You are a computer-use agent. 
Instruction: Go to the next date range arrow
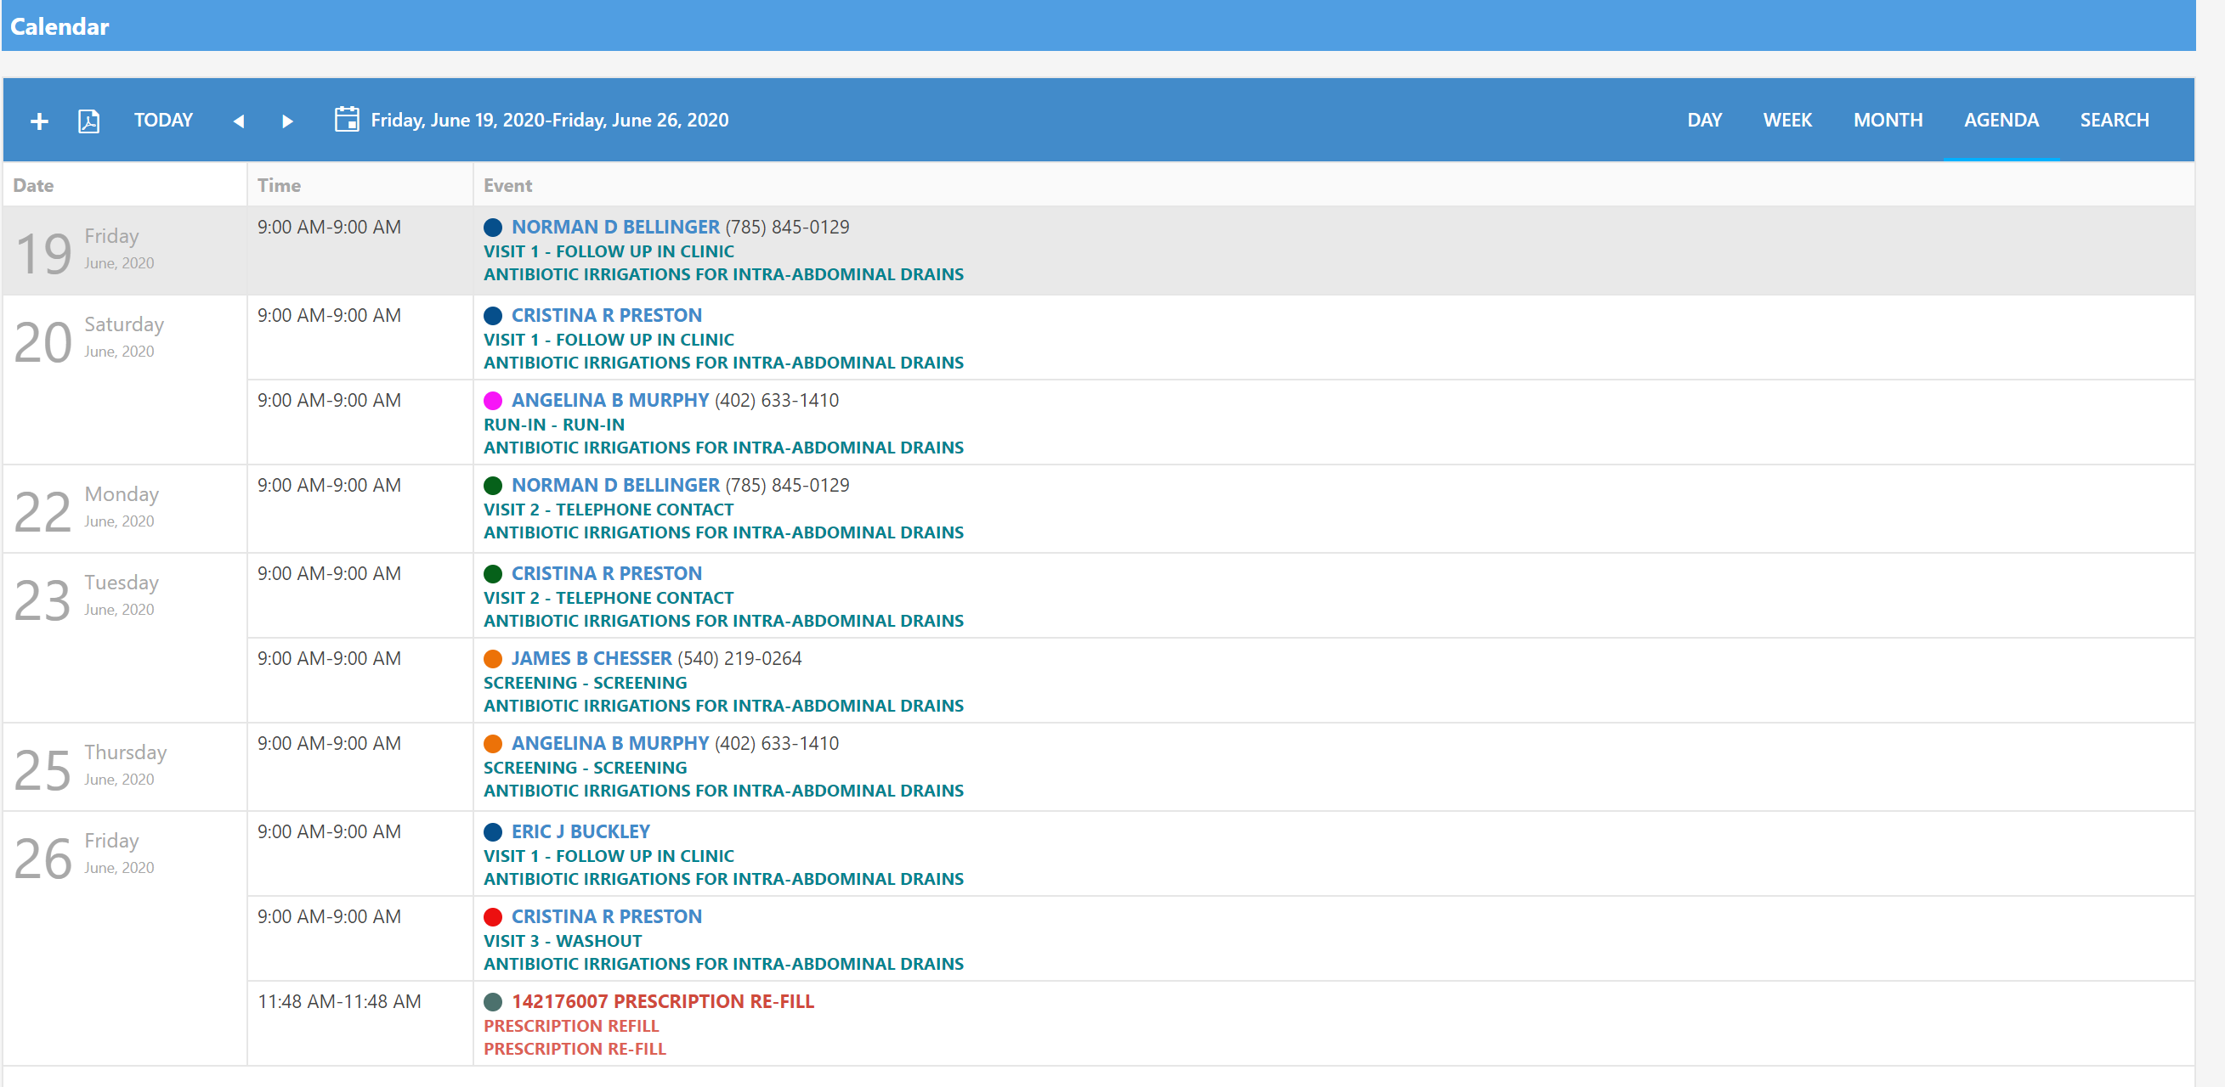(287, 121)
